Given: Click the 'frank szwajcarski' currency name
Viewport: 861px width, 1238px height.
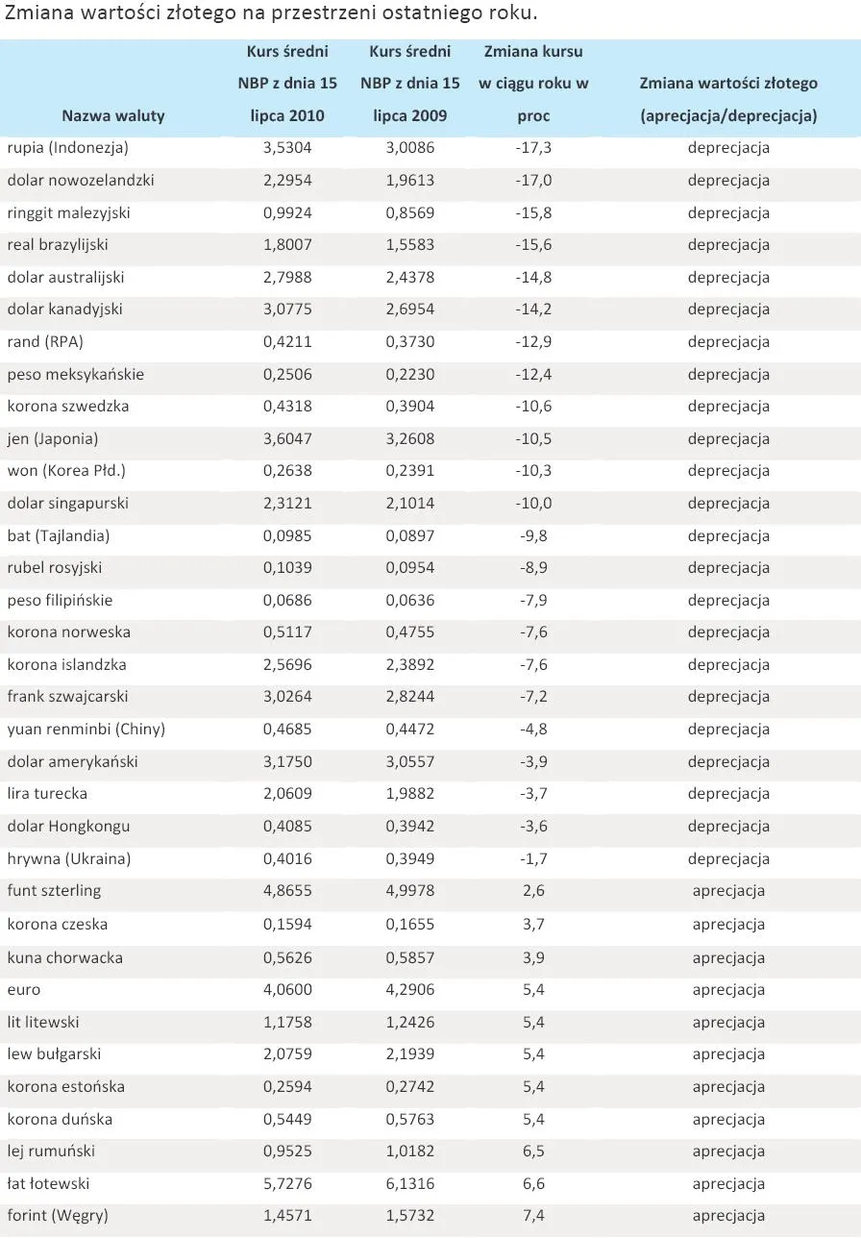Looking at the screenshot, I should coord(67,697).
